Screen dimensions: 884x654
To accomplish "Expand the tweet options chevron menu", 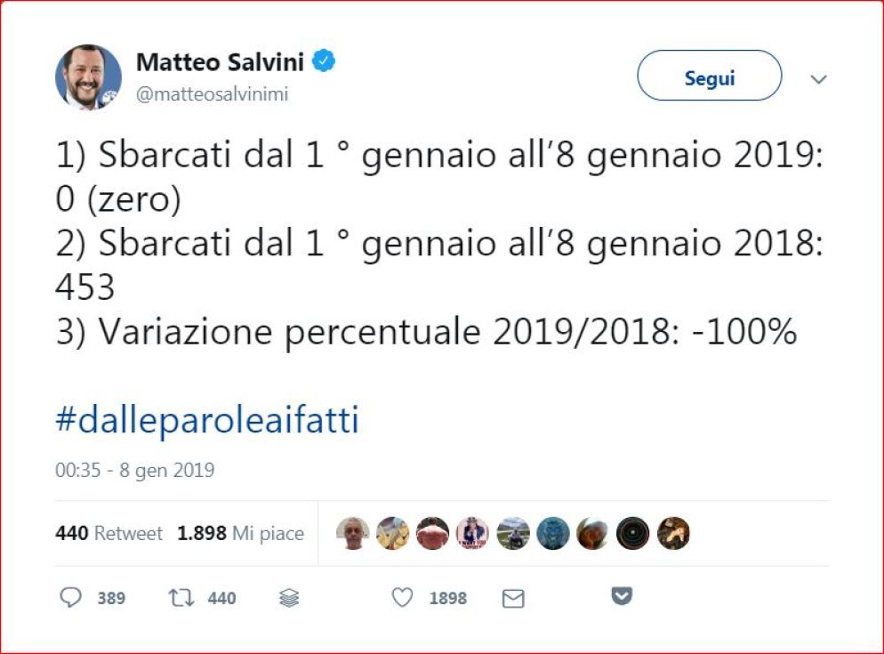I will point(818,79).
